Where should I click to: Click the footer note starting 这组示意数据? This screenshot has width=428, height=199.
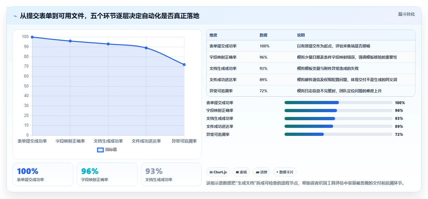(306, 183)
